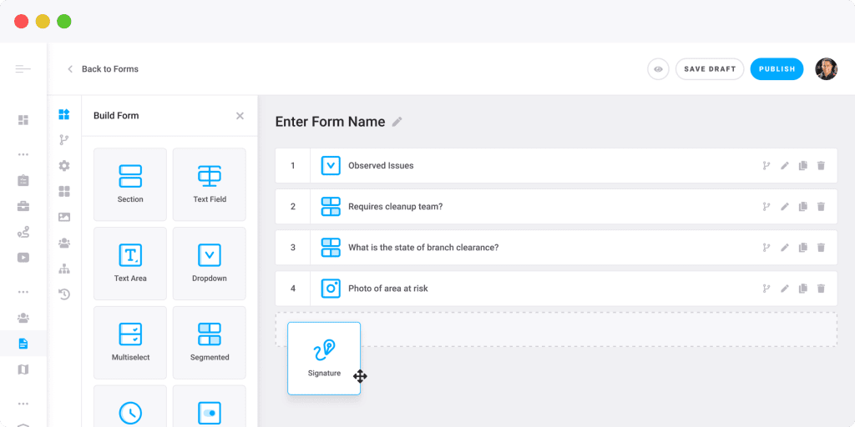Open the hierarchy org-chart icon in form toolbar

64,269
